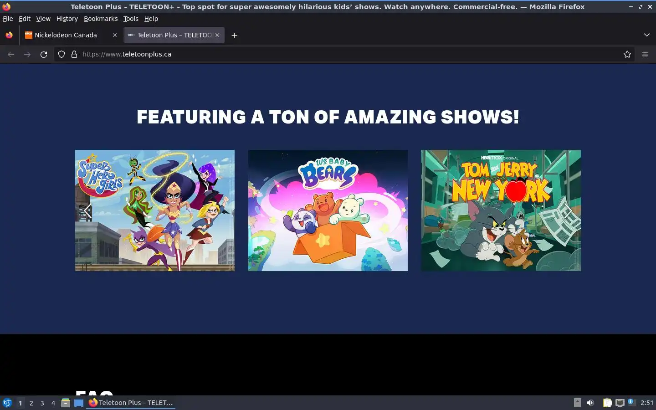Open the Bookmarks menu
The image size is (656, 410).
pyautogui.click(x=101, y=19)
